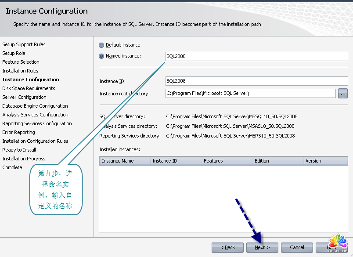
Task: Click the Features column header
Action: pos(226,161)
